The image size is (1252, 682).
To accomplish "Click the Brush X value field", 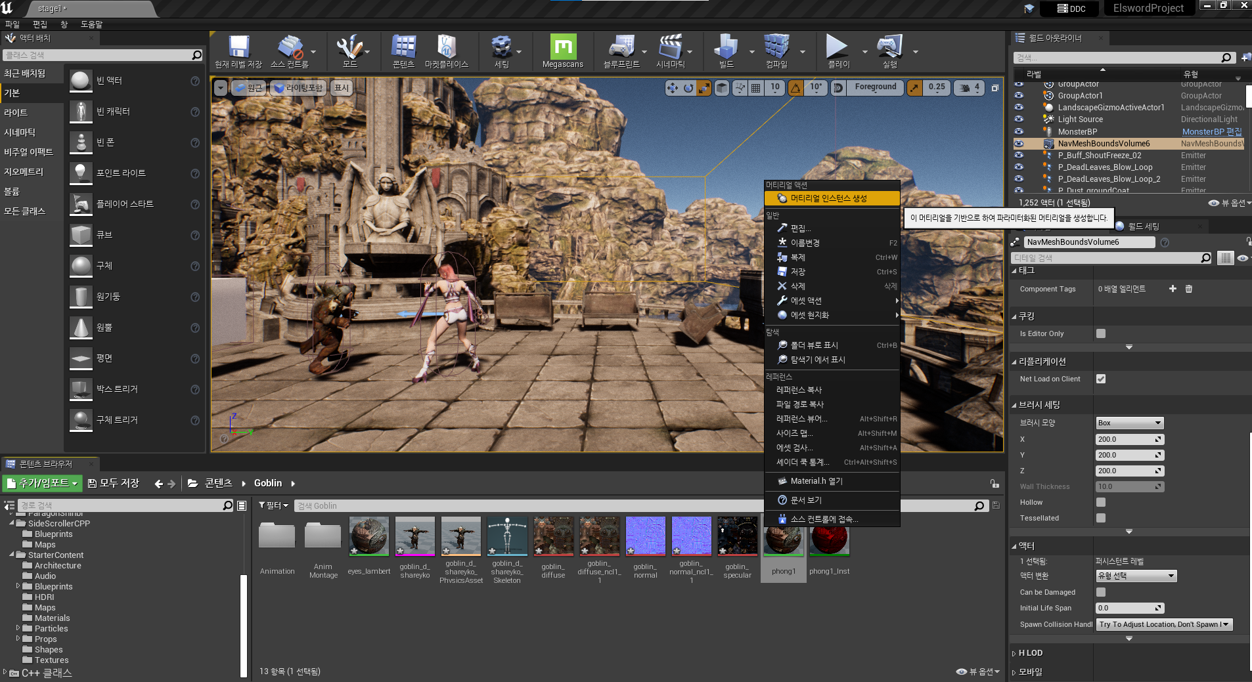I will tap(1130, 439).
